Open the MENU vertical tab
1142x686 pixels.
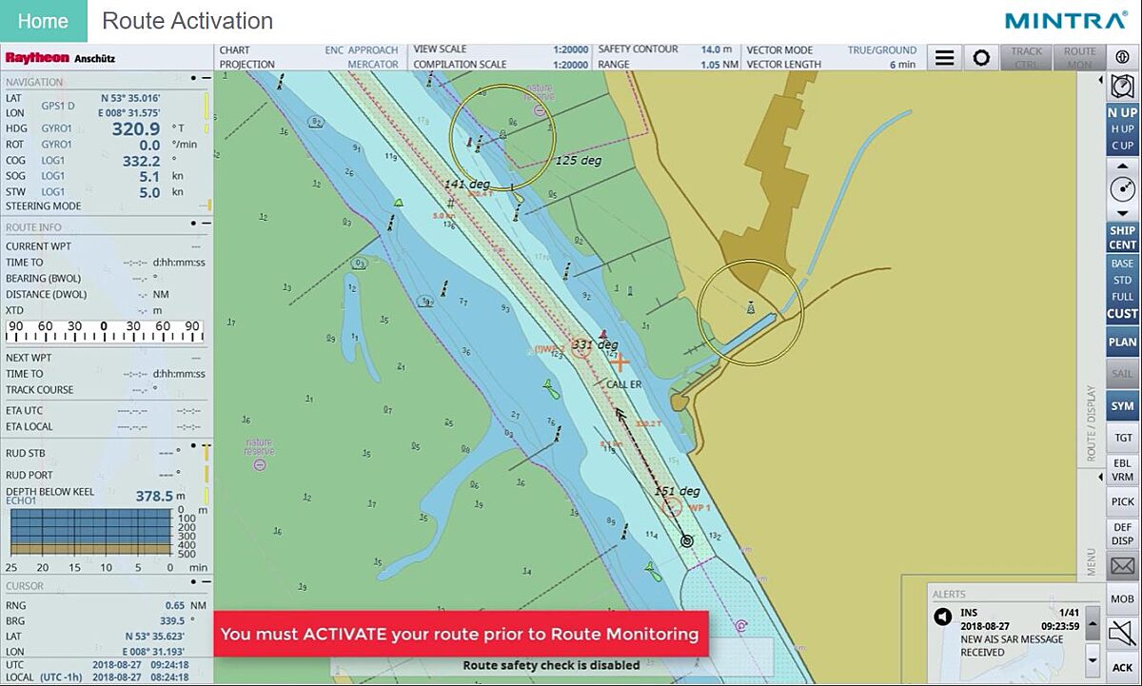pos(1092,561)
